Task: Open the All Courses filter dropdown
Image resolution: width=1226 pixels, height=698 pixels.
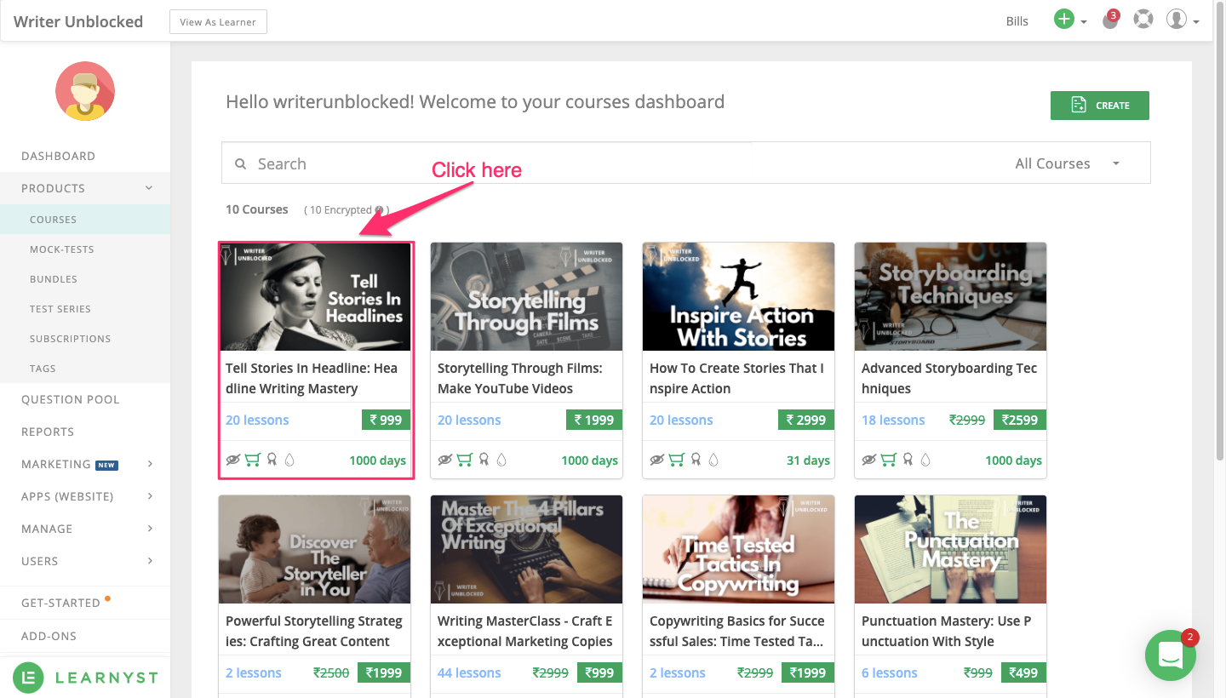Action: (1068, 163)
